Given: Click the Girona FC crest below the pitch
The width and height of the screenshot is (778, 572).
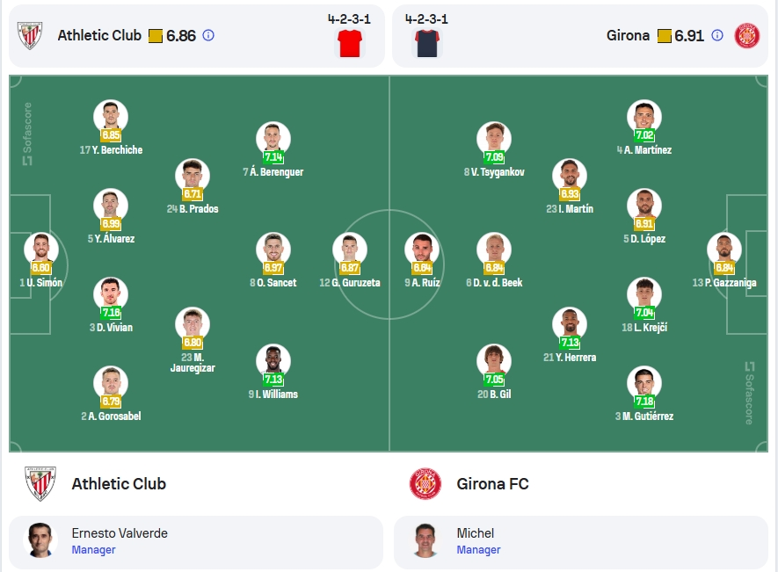Looking at the screenshot, I should click(425, 483).
